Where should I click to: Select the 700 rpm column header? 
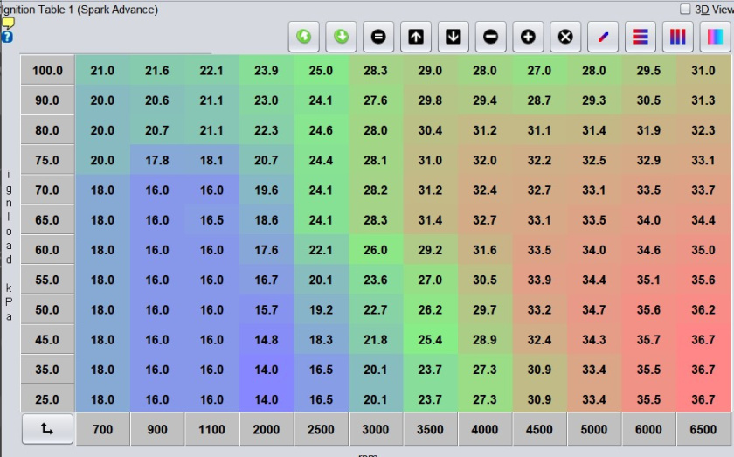click(102, 429)
